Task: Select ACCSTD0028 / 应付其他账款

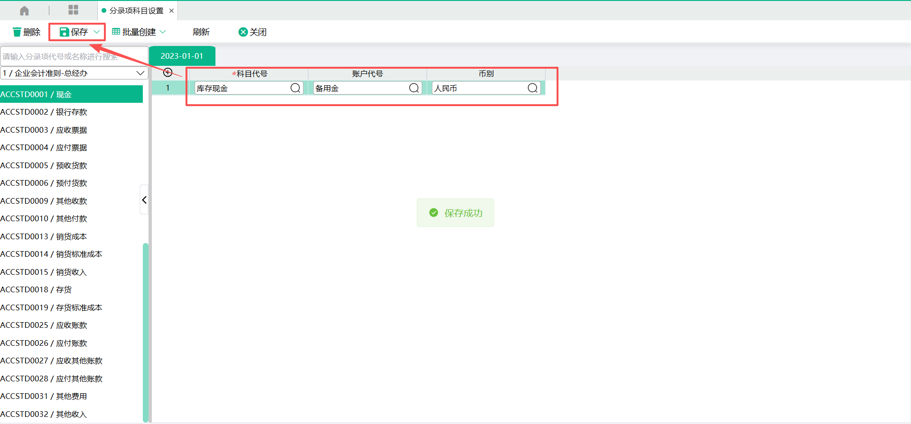Action: coord(71,379)
